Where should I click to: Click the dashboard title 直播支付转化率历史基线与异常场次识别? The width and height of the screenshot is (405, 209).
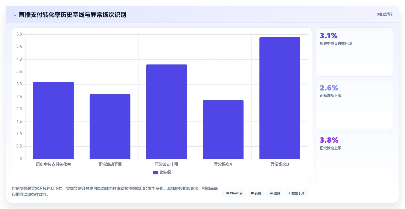(72, 15)
